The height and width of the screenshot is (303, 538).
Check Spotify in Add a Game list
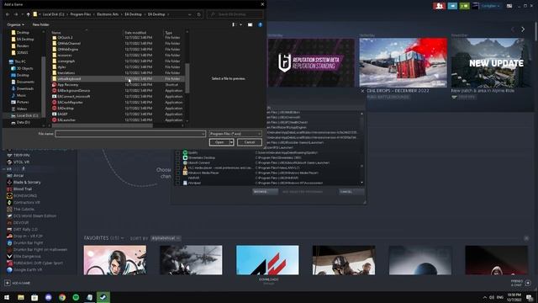tap(177, 153)
